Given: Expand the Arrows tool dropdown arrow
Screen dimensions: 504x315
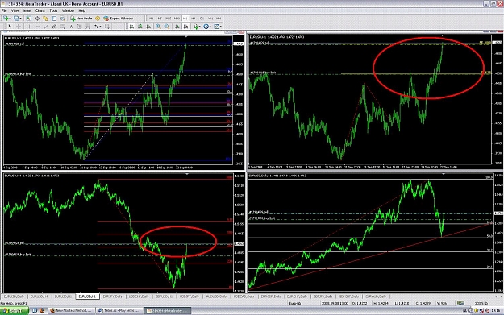Looking at the screenshot, I should (100, 27).
